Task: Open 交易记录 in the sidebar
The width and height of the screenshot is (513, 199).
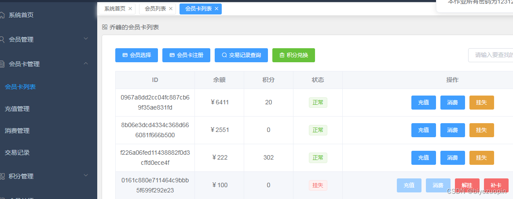Action: 17,153
